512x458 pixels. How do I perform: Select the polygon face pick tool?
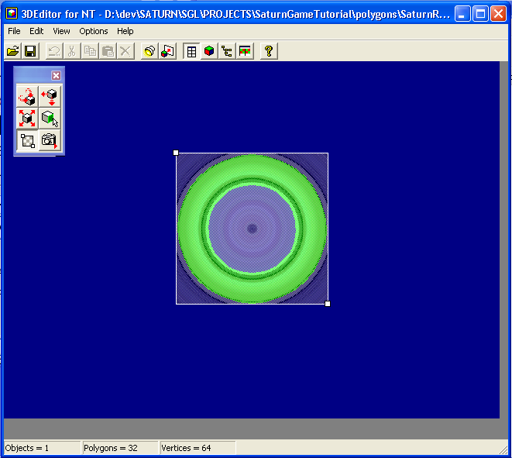(x=50, y=118)
